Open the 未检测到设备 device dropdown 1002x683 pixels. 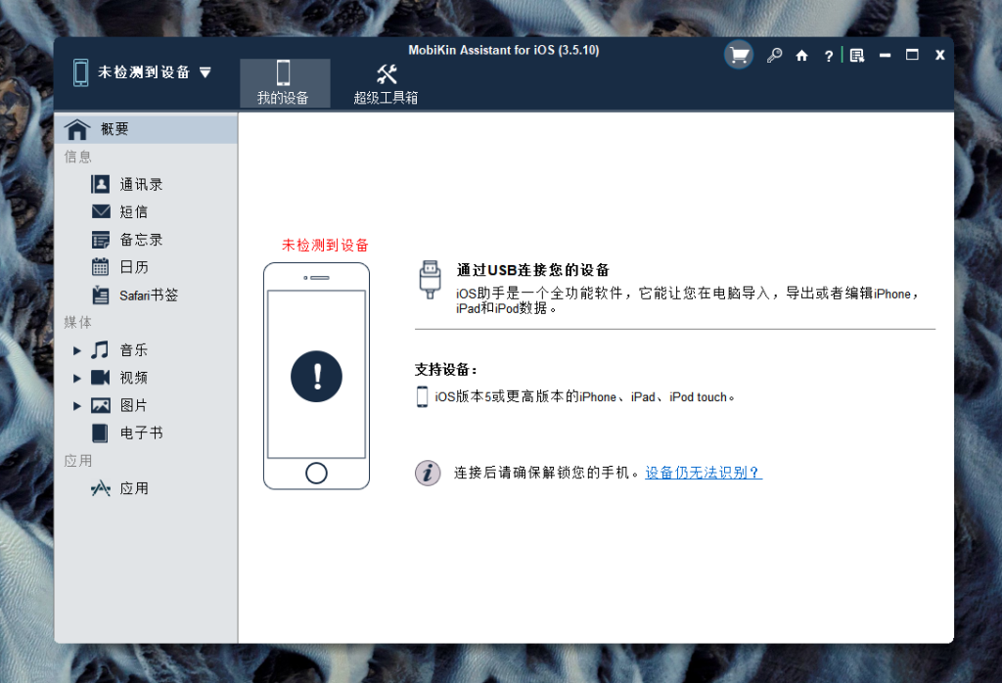(143, 71)
